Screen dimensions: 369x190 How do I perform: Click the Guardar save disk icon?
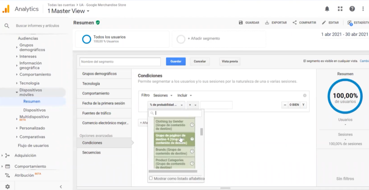coord(241,23)
